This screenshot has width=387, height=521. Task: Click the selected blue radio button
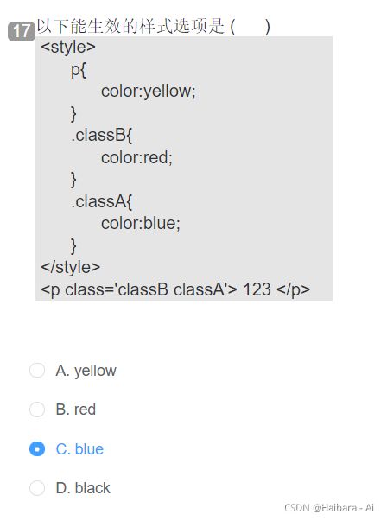point(37,449)
